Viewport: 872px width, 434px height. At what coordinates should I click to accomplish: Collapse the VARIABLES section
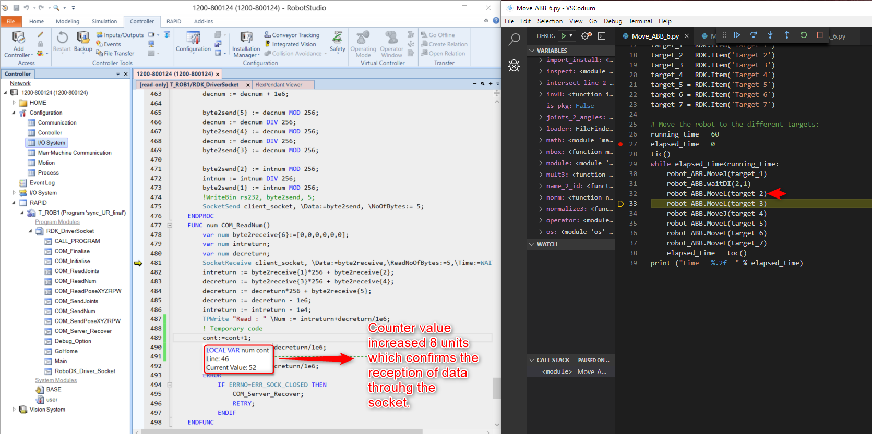pyautogui.click(x=532, y=51)
